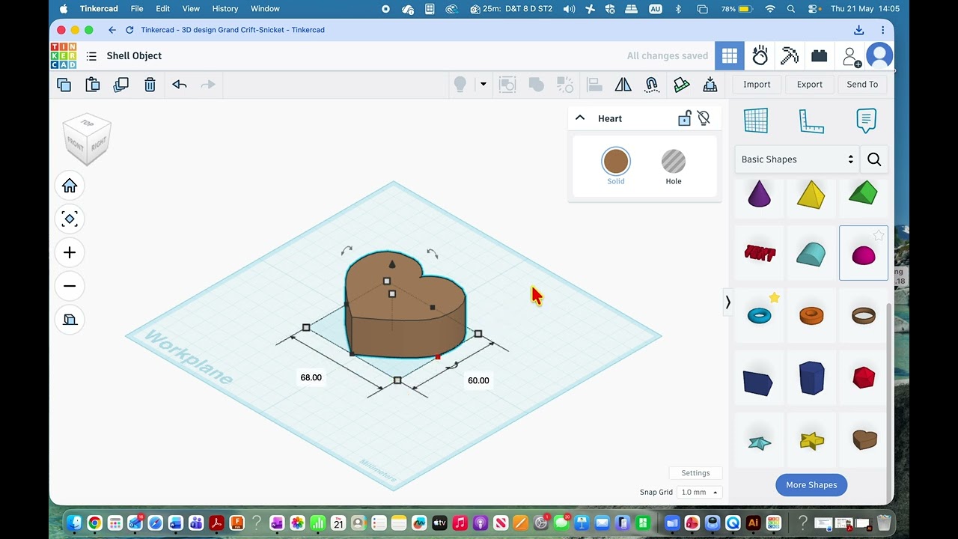The width and height of the screenshot is (958, 539).
Task: Open the Snap Grid 1.0 mm dropdown
Action: tap(699, 493)
